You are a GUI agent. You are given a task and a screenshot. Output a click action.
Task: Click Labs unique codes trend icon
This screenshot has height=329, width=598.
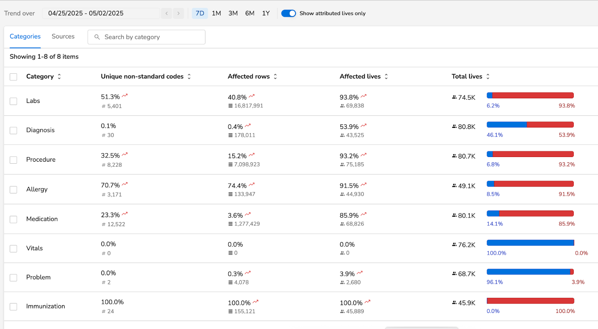pos(125,96)
